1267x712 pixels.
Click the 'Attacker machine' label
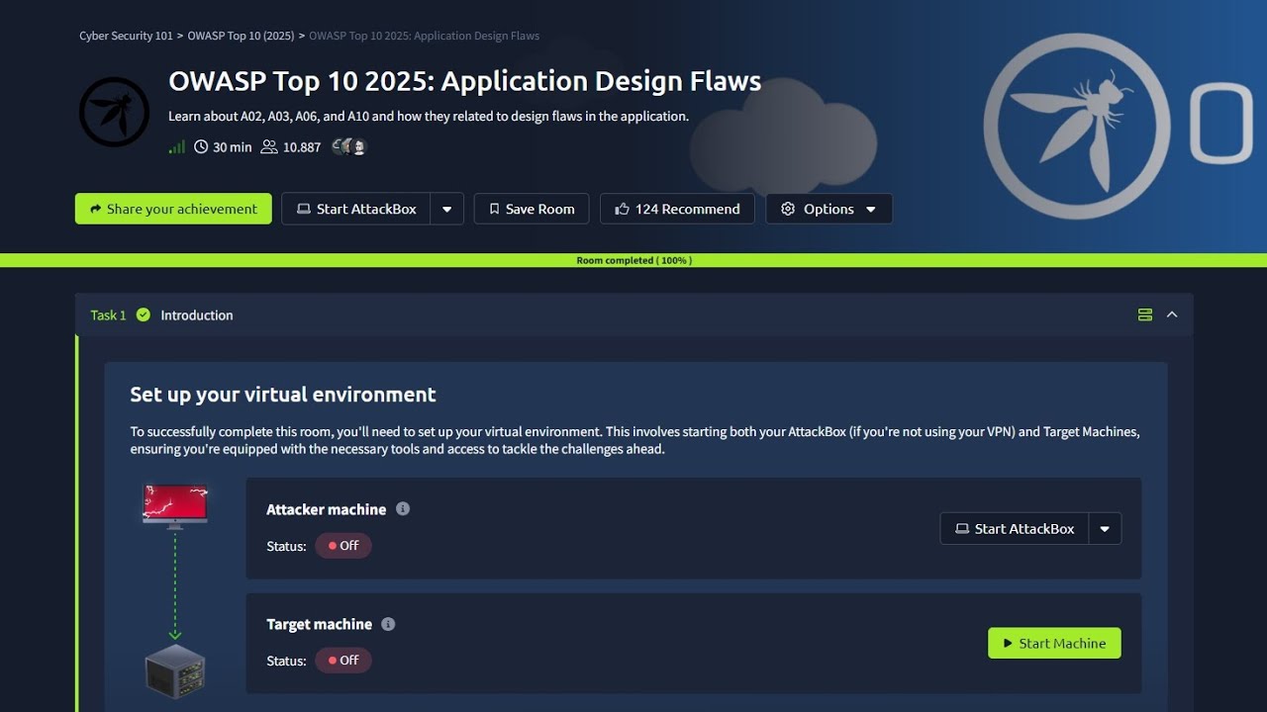pos(326,509)
